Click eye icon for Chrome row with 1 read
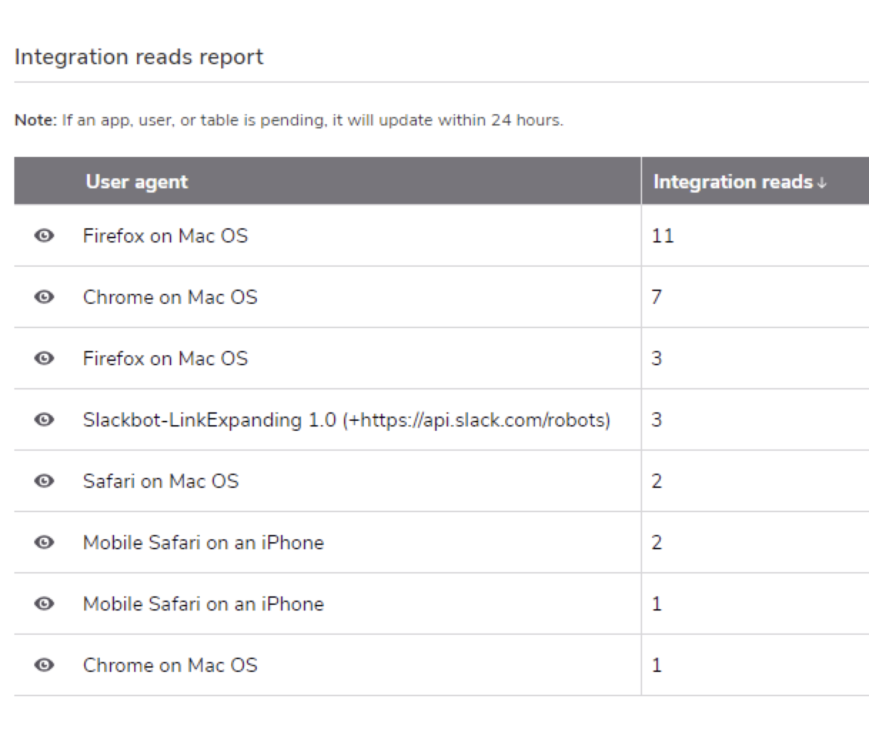Image resolution: width=869 pixels, height=729 pixels. (44, 666)
